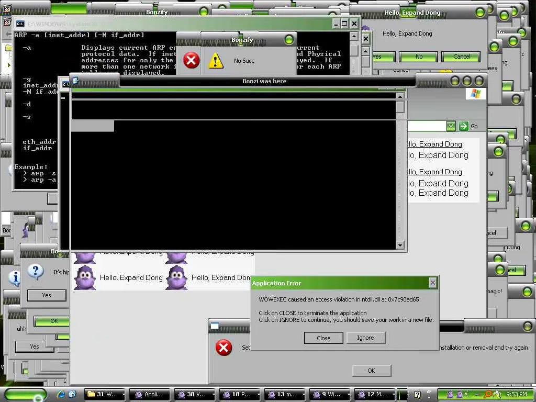536x402 pixels.
Task: Click the 'Bonzi was here' window title icon
Action: [x=75, y=81]
